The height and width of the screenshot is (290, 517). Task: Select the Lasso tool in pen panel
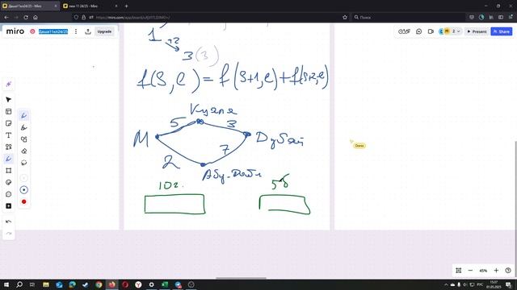pos(23,163)
